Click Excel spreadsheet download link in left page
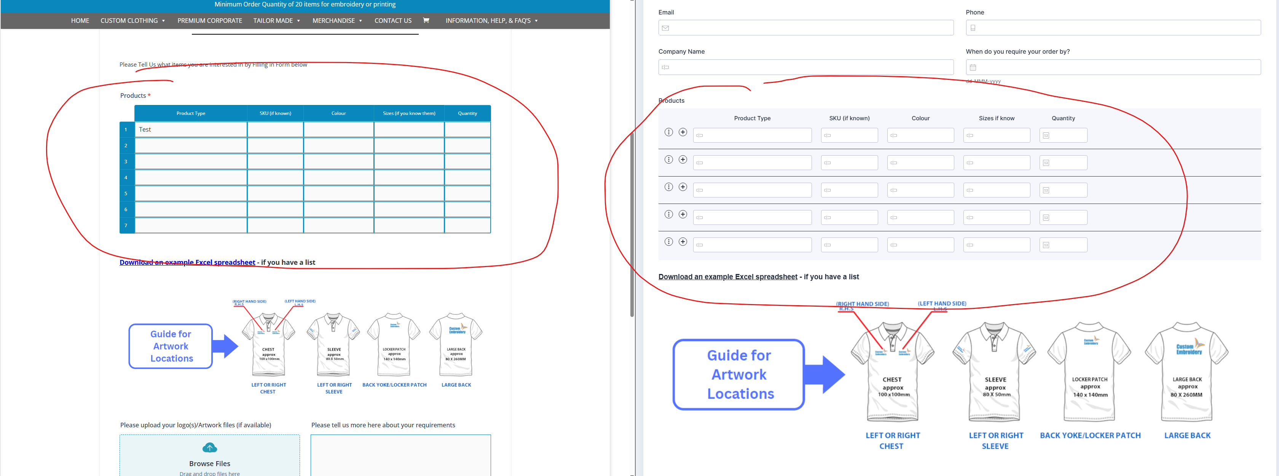1279x476 pixels. [x=187, y=262]
